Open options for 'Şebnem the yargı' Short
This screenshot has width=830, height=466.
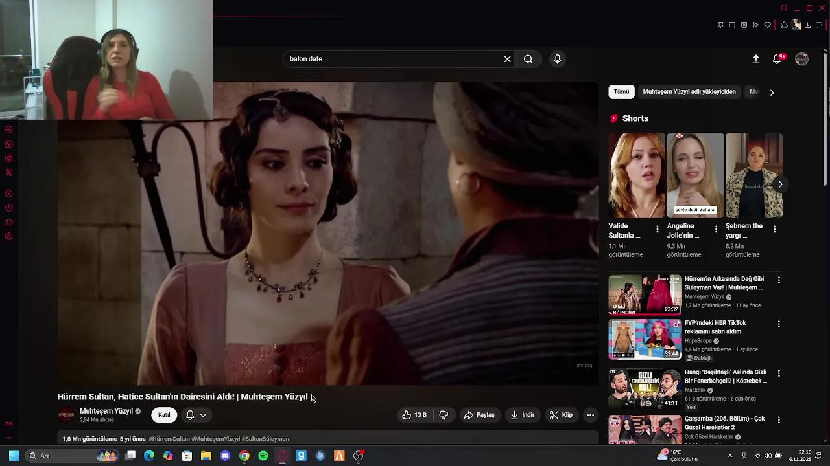coord(774,229)
